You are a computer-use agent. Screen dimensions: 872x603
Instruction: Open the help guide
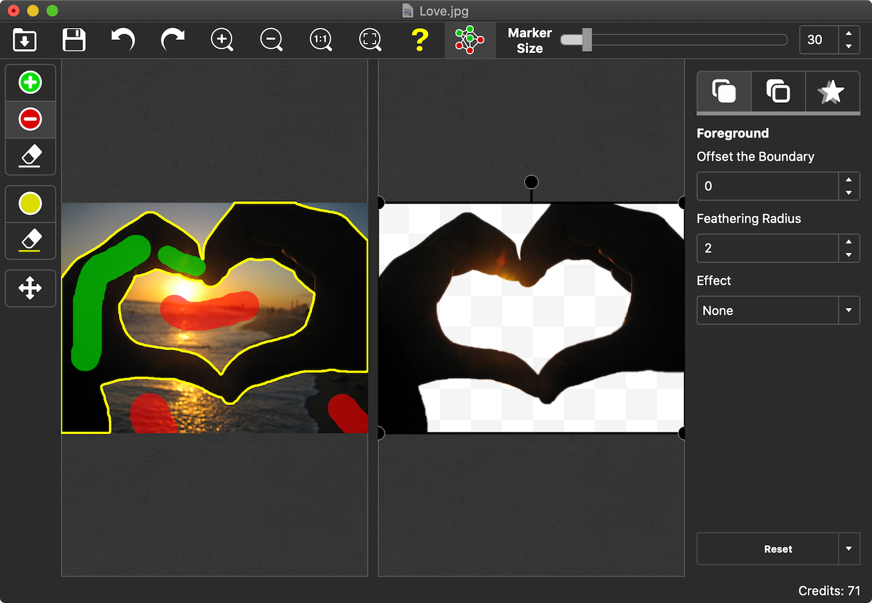point(420,39)
